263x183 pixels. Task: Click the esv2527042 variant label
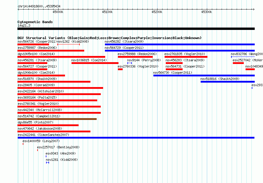pos(248,60)
